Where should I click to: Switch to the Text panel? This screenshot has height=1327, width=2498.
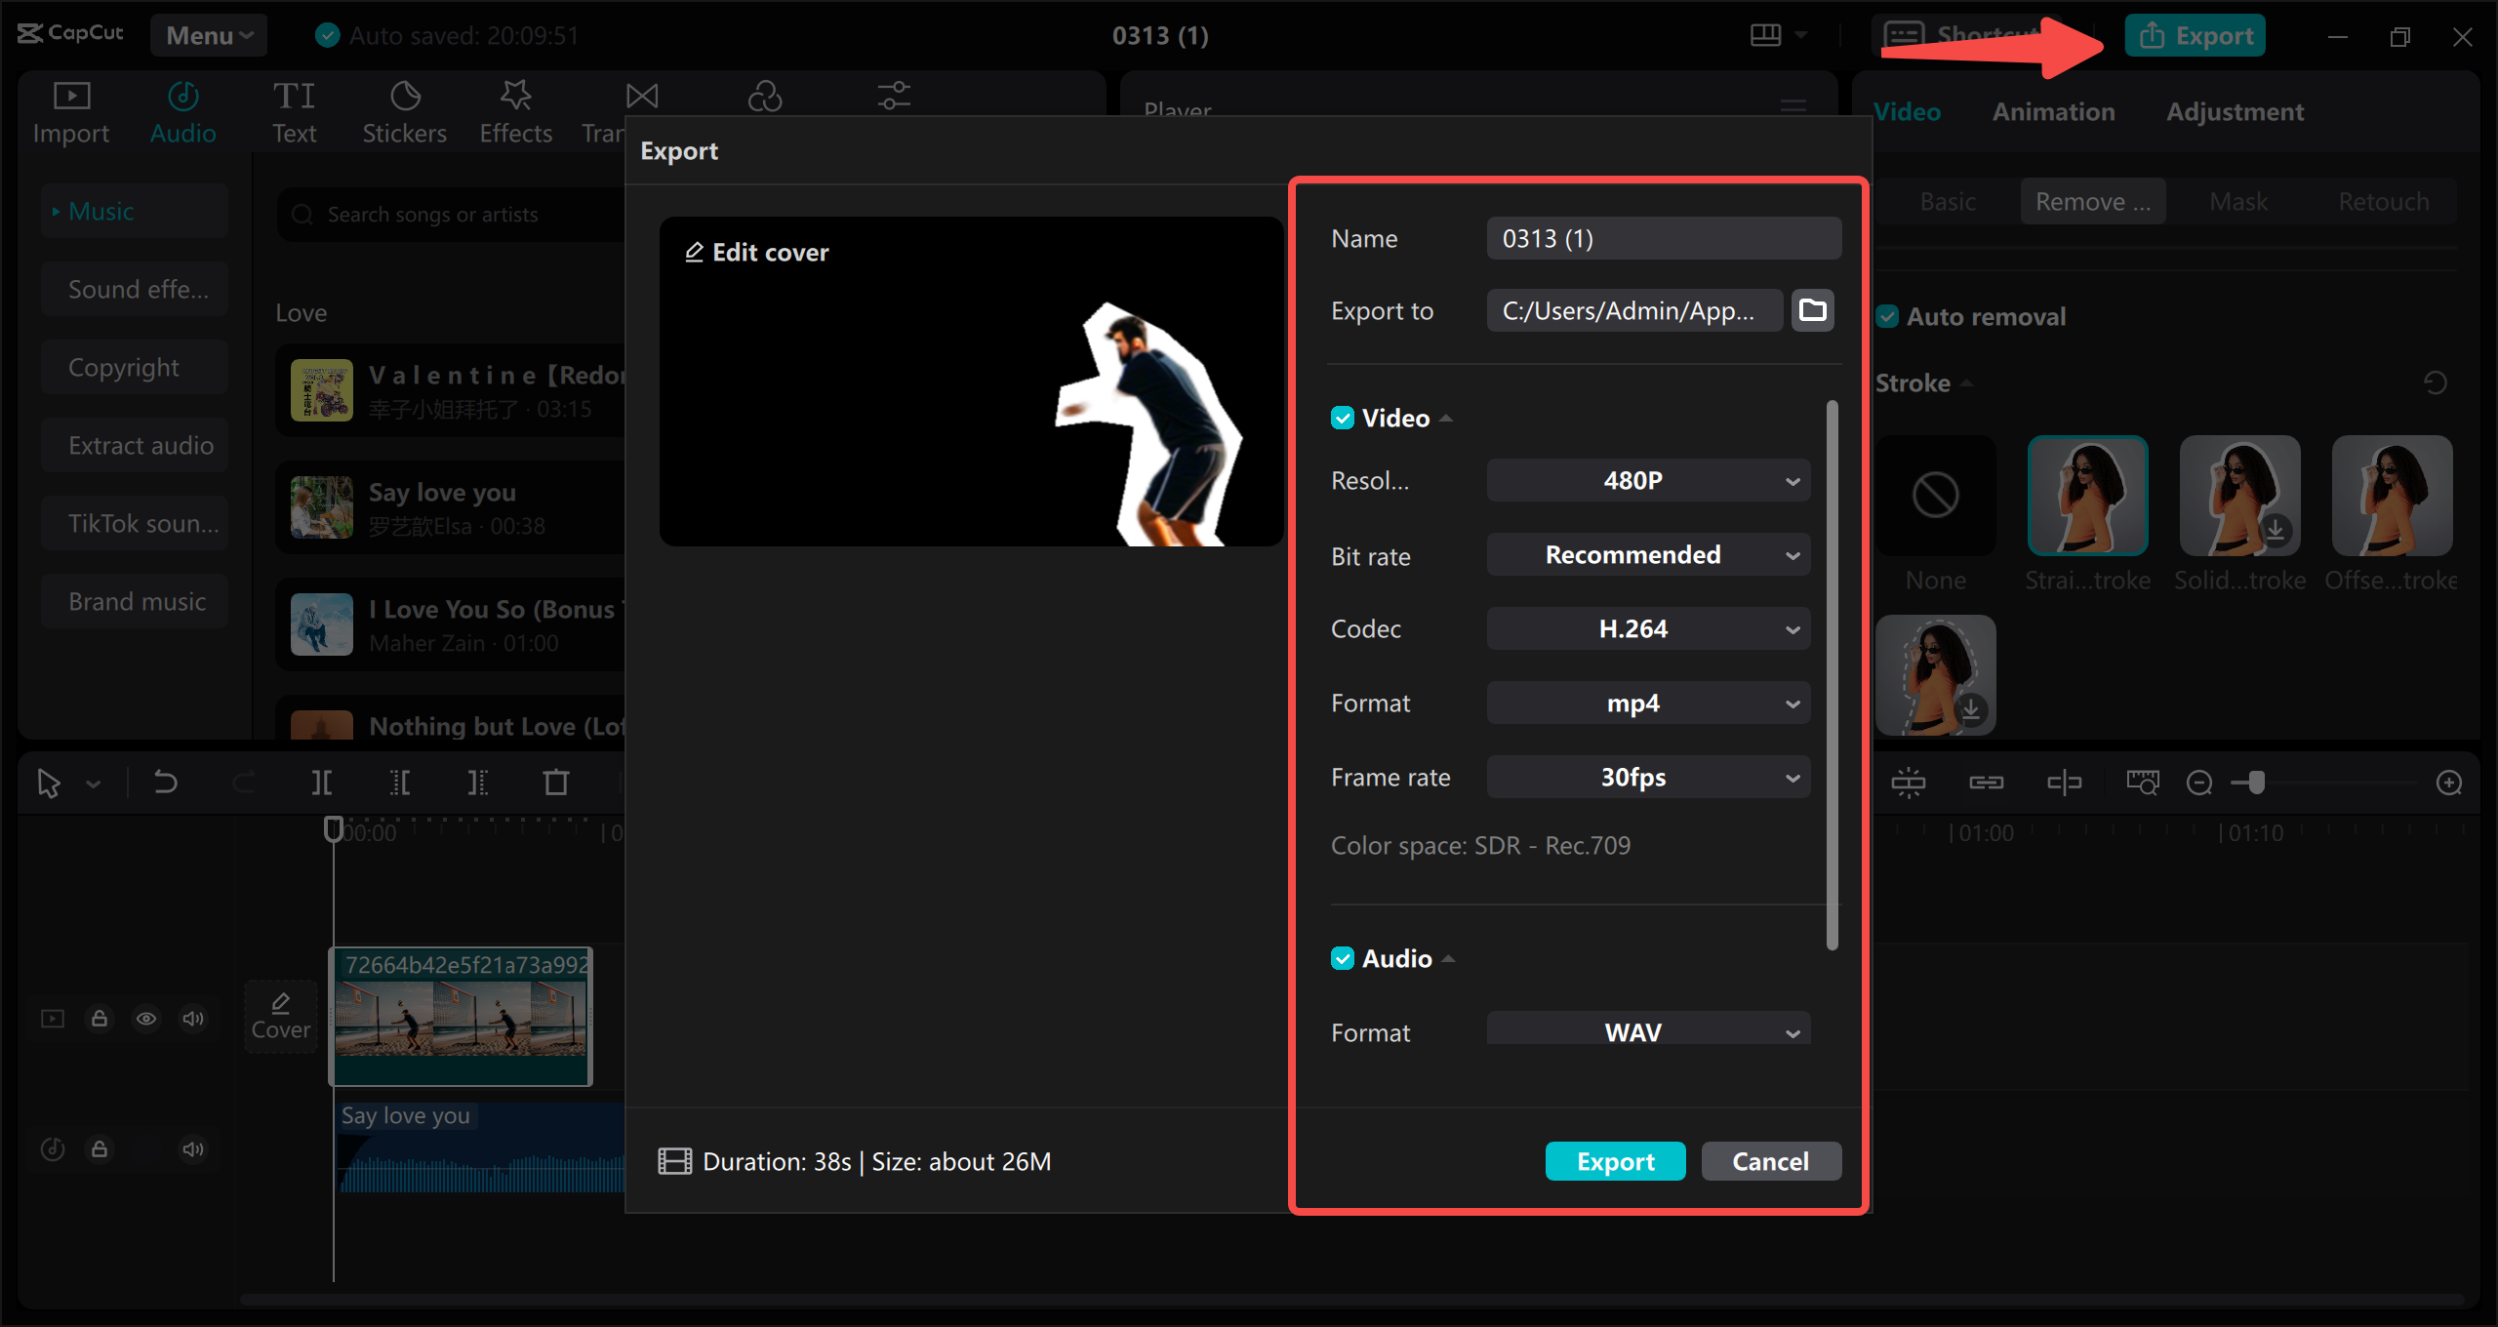tap(295, 109)
